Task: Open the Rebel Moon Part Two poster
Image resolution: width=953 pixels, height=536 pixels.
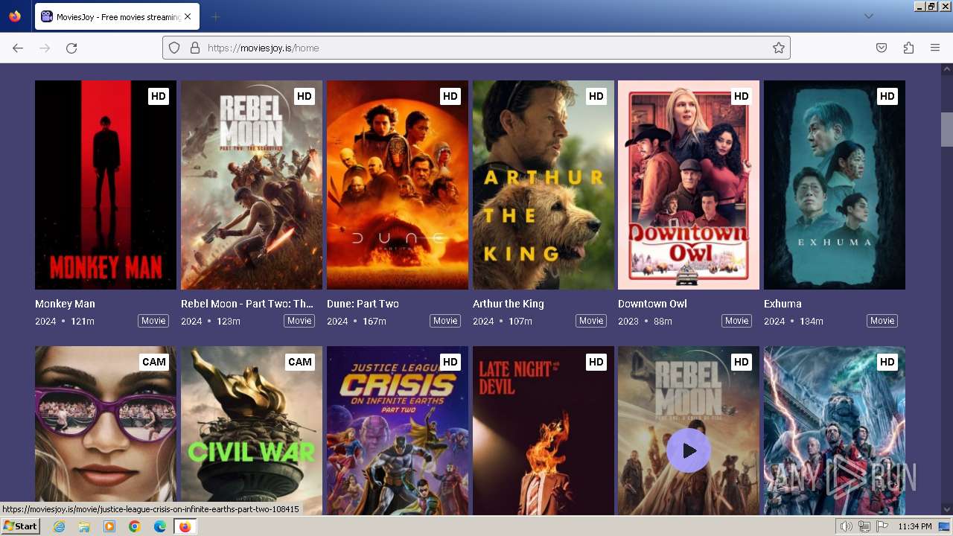Action: 252,185
